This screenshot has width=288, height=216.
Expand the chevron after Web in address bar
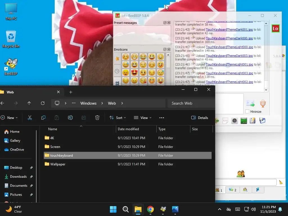(122, 103)
